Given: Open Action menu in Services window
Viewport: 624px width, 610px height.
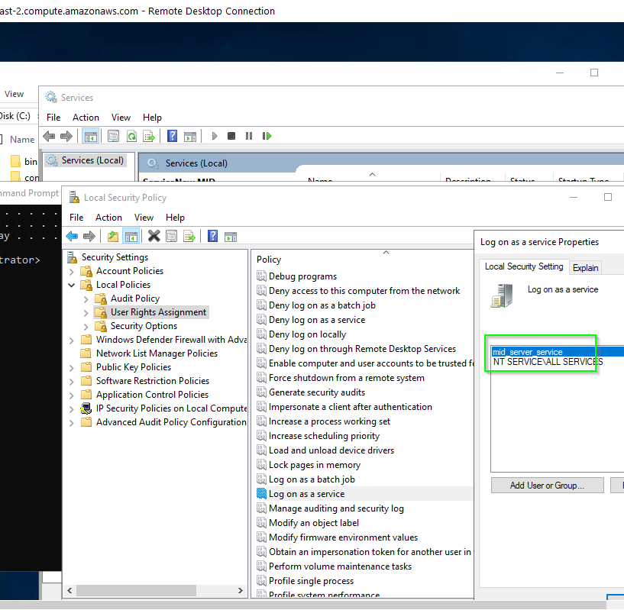Looking at the screenshot, I should [x=86, y=118].
